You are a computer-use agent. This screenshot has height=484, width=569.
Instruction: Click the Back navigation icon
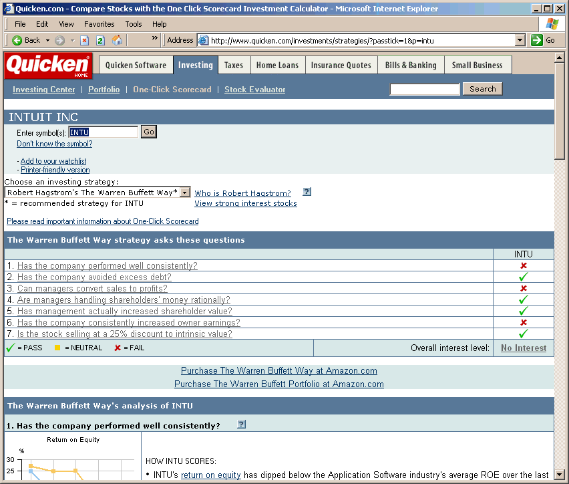16,40
